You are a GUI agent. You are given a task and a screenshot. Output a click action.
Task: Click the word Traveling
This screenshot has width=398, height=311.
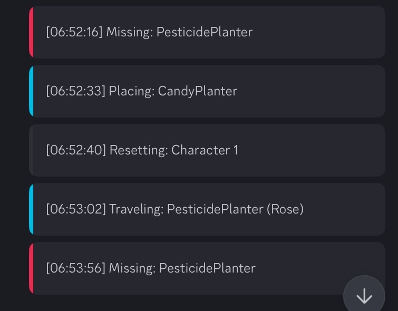(x=135, y=209)
